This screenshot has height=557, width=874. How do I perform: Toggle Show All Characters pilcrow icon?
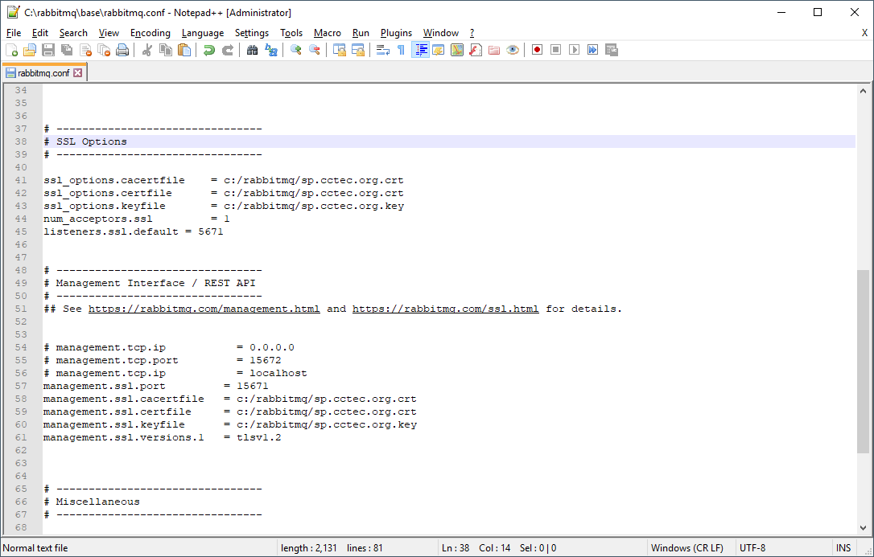pyautogui.click(x=401, y=50)
